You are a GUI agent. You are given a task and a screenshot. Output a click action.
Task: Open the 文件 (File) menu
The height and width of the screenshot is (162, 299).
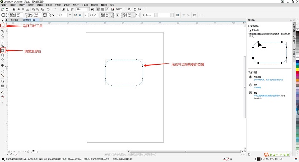[x=4, y=5]
